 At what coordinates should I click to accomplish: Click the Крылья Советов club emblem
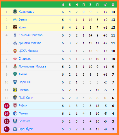point(15,35)
